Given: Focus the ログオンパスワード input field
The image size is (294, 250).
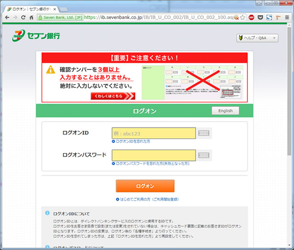Looking at the screenshot, I should pos(154,155).
